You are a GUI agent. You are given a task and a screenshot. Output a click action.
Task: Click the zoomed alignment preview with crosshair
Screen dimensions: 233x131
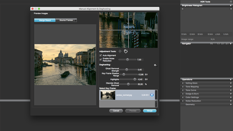click(x=128, y=30)
